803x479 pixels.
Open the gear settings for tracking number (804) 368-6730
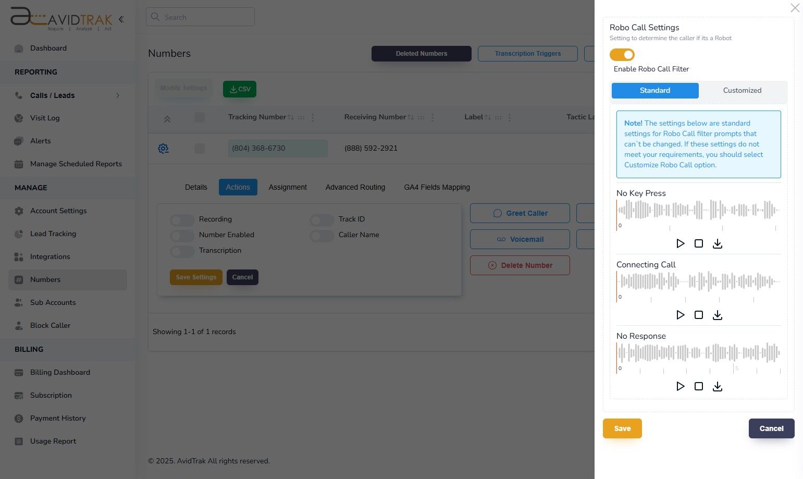[x=163, y=149]
